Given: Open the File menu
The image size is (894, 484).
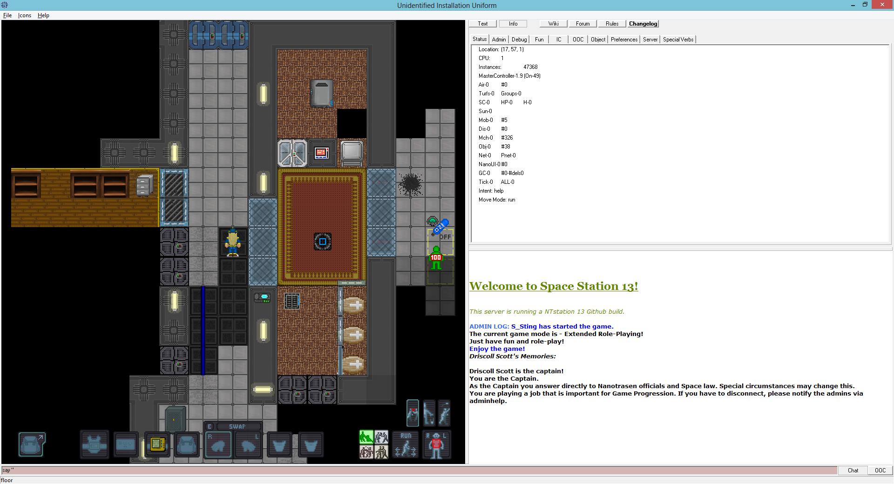Looking at the screenshot, I should coord(7,15).
